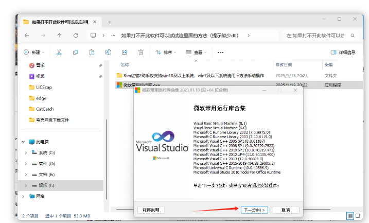Expand the 软件 (D:) drive node
Screen dimensions: 369x223
tap(26, 164)
